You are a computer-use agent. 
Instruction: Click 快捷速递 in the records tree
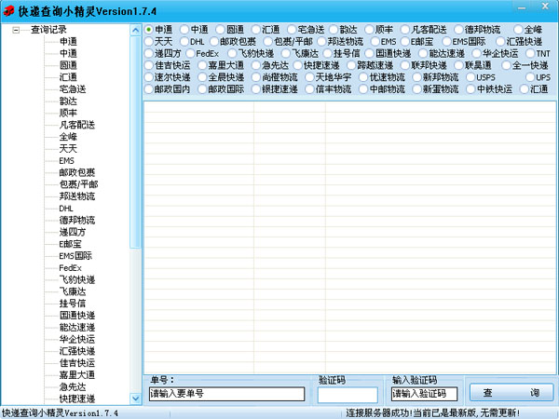(77, 399)
